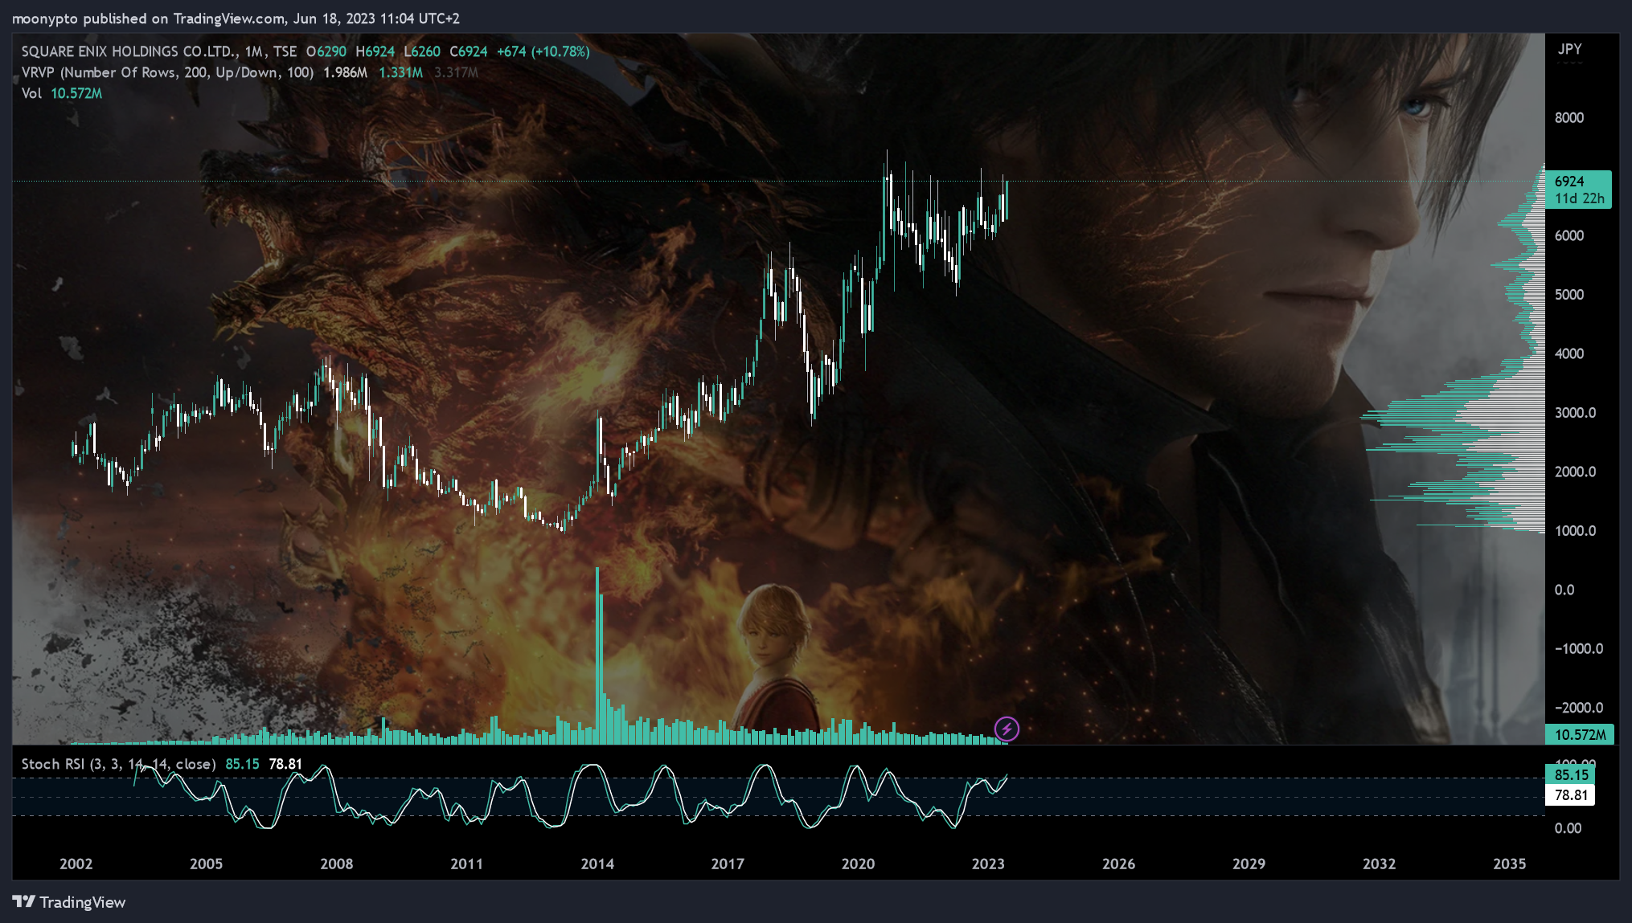Click the +674 (+10.78%) change value
This screenshot has width=1632, height=923.
543,51
